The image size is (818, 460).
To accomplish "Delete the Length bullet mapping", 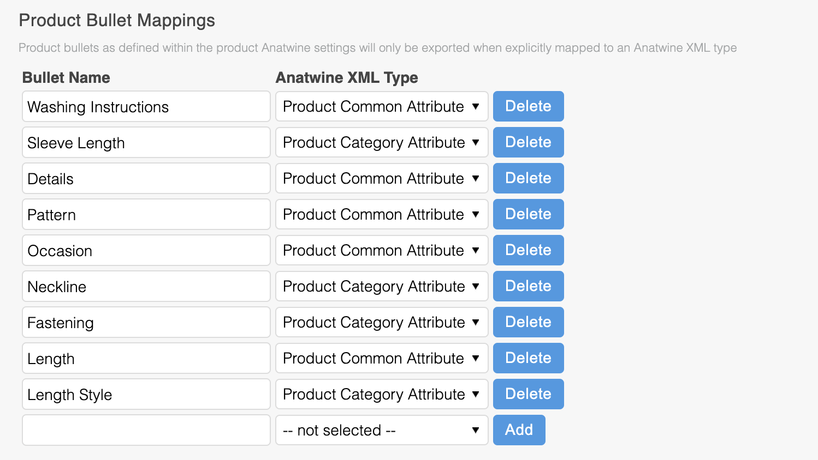I will click(528, 358).
